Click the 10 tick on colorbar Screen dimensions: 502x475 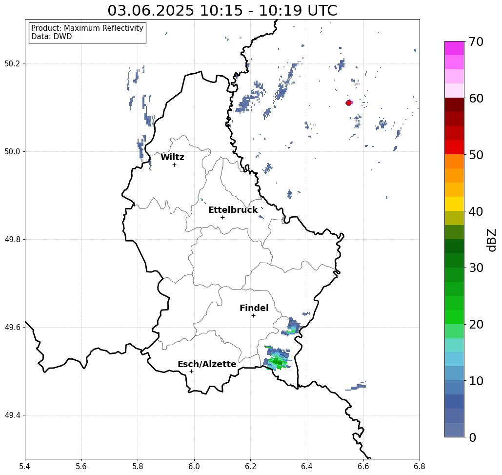tap(476, 381)
